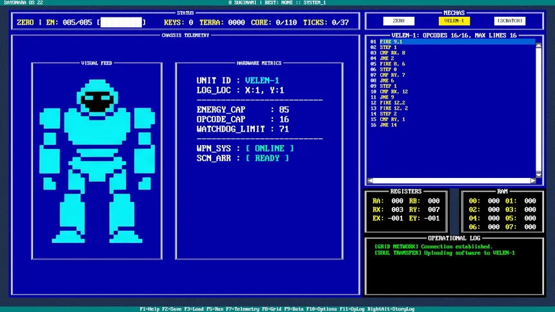
Task: Click the vertical scrollbar track in opcode panel
Action: [x=538, y=110]
